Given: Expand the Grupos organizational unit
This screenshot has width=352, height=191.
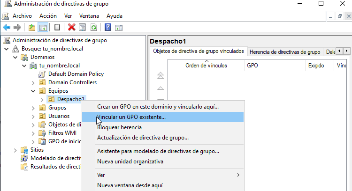Looking at the screenshot, I should 33,108.
